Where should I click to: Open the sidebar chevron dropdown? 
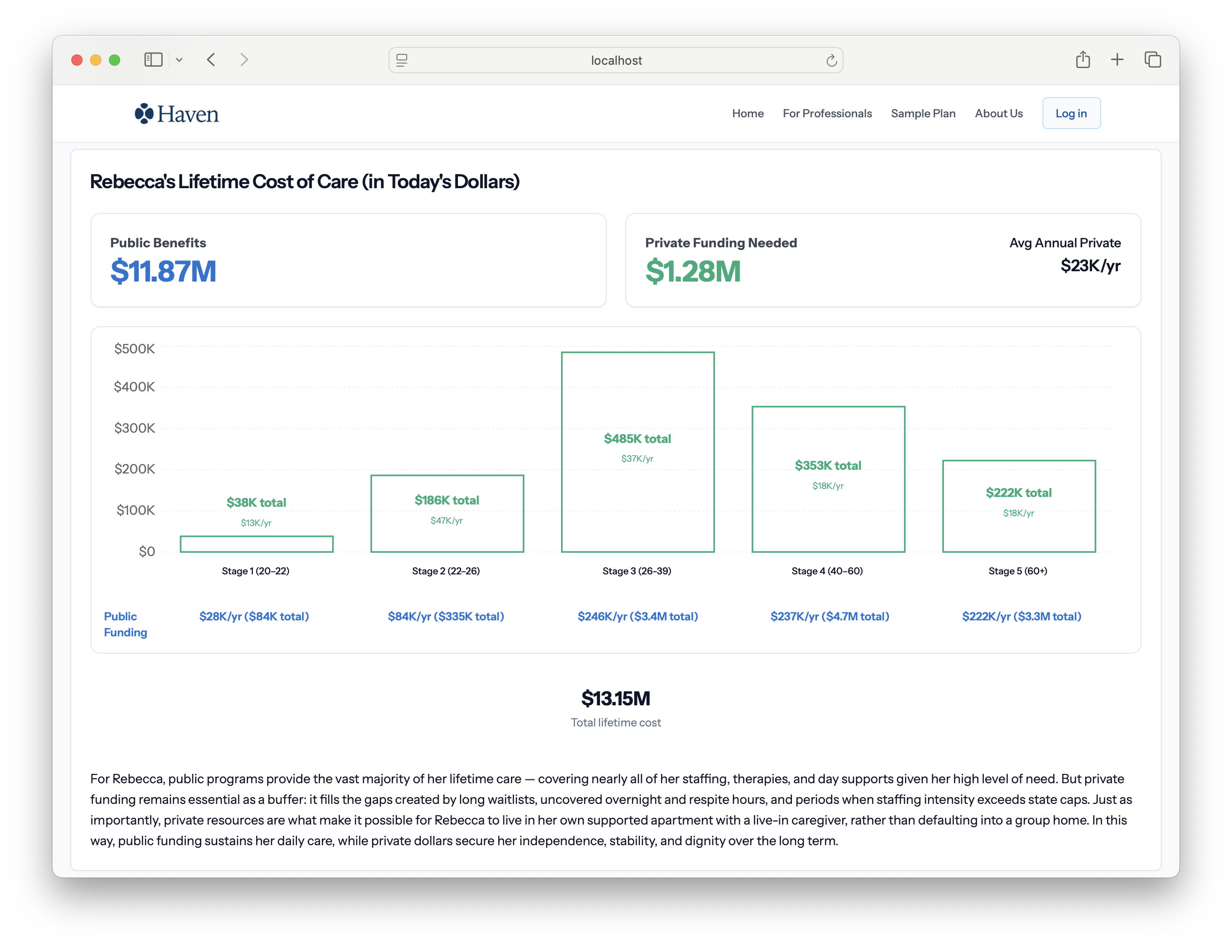click(180, 59)
